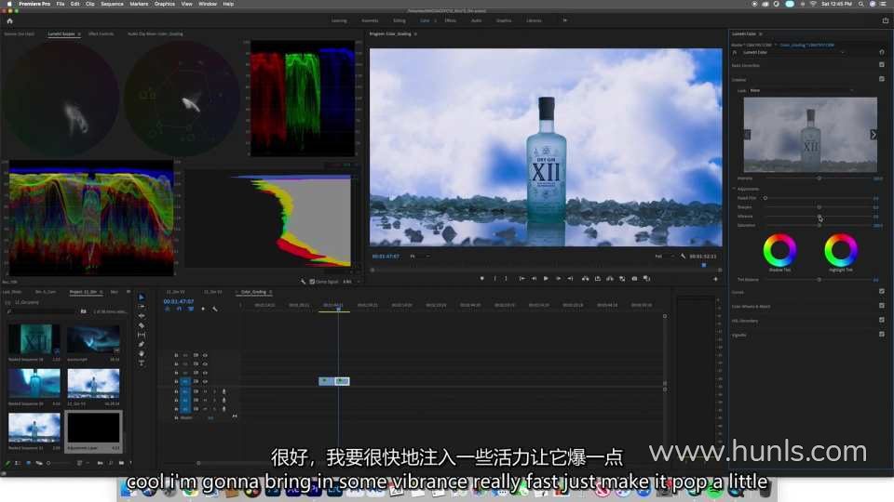Toggle the second video track eye visibility

pos(205,363)
